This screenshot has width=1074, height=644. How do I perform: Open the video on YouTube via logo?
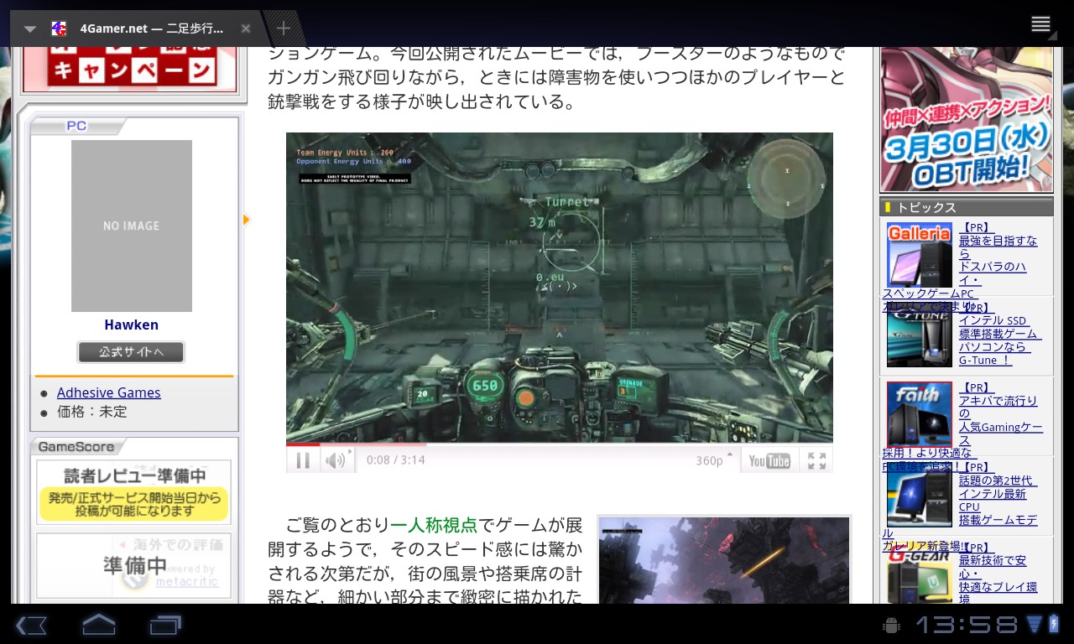pos(769,460)
